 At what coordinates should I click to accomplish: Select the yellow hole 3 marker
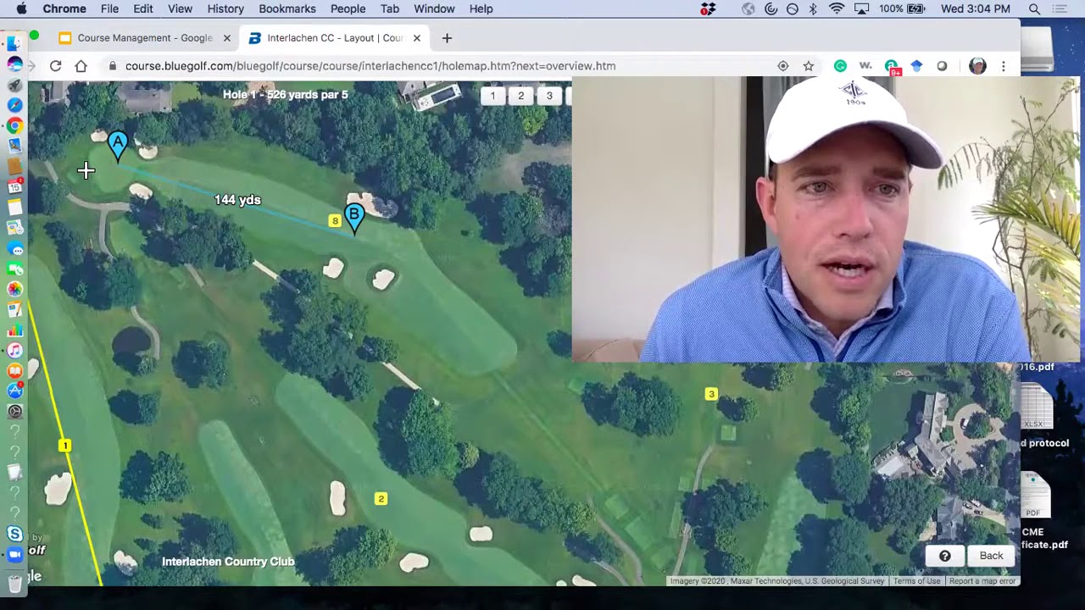pyautogui.click(x=711, y=394)
